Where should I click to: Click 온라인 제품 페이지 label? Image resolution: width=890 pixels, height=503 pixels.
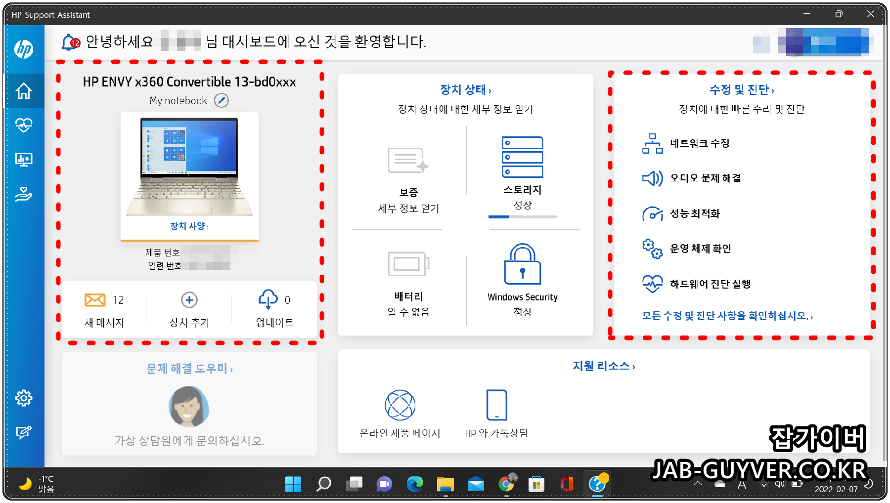(x=400, y=433)
